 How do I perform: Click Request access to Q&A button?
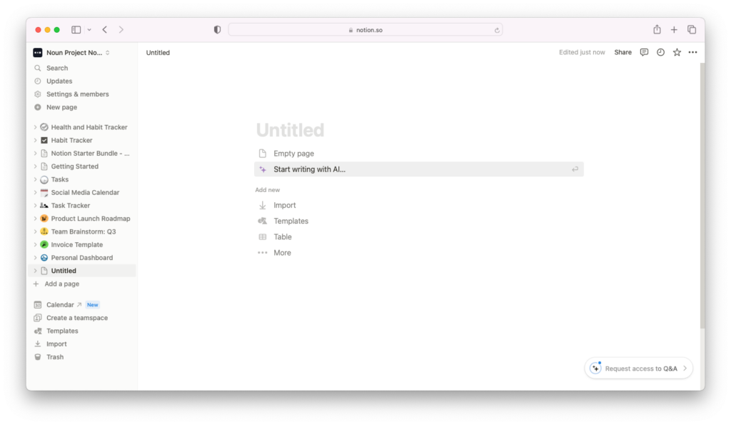(639, 368)
